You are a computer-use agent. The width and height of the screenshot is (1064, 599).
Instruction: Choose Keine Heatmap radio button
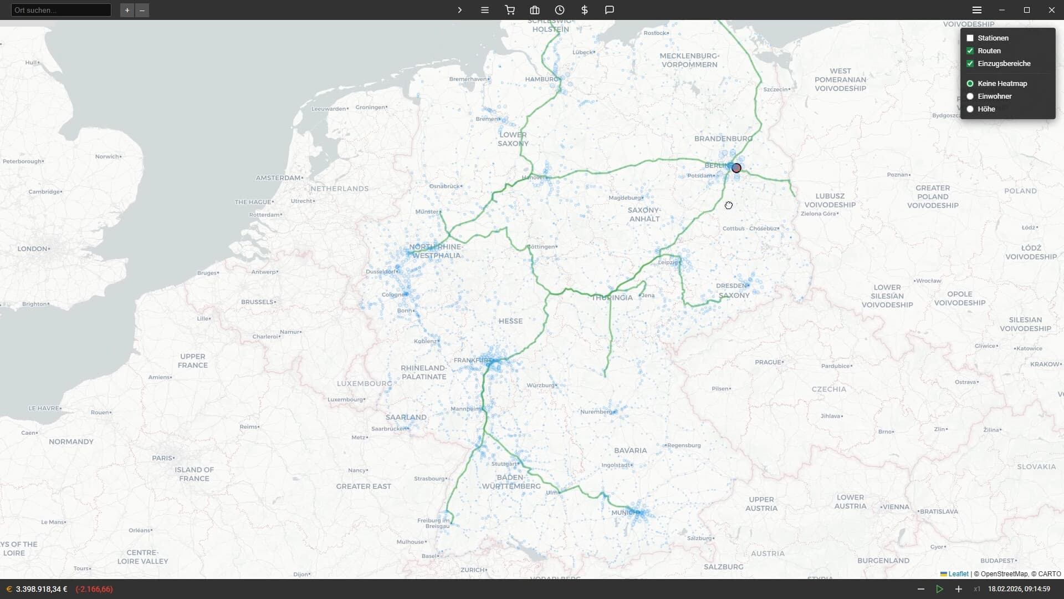point(970,84)
